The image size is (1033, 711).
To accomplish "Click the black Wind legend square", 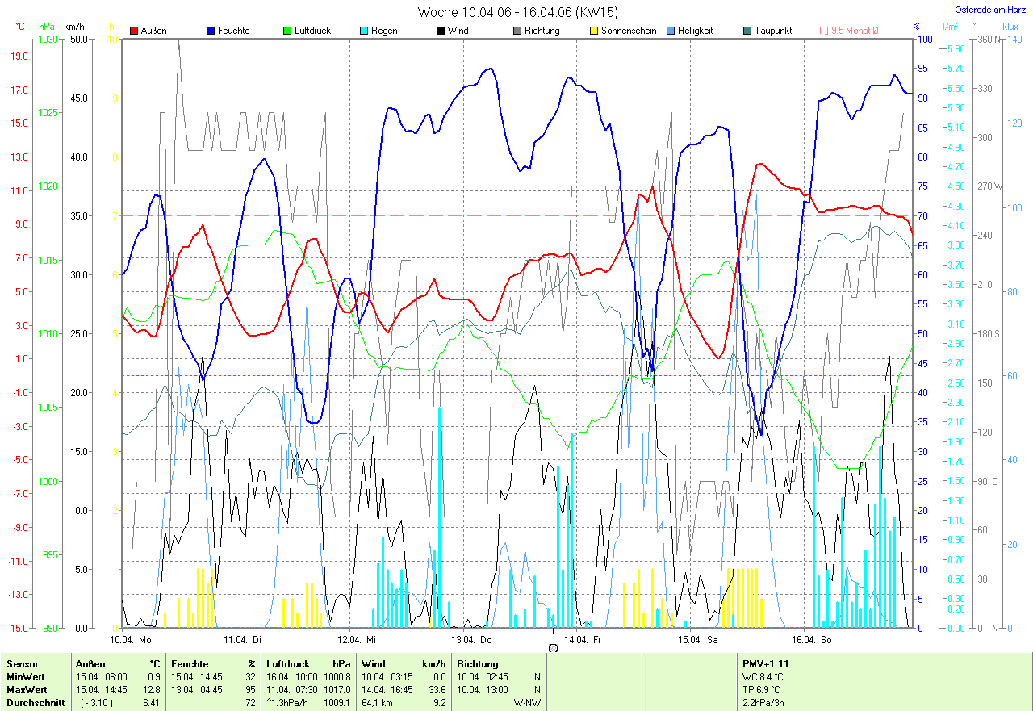I will (x=441, y=31).
